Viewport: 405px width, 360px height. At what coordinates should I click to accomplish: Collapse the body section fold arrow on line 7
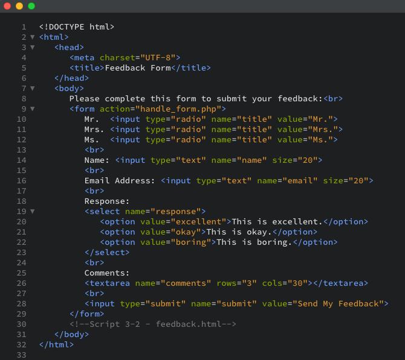tap(32, 89)
